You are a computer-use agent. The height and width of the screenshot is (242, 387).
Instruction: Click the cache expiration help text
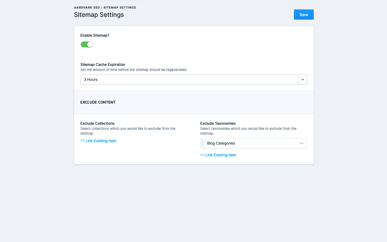click(134, 70)
